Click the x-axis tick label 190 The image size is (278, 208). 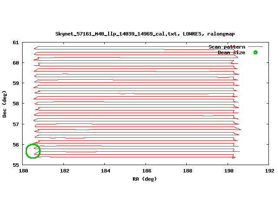pyautogui.click(x=229, y=171)
